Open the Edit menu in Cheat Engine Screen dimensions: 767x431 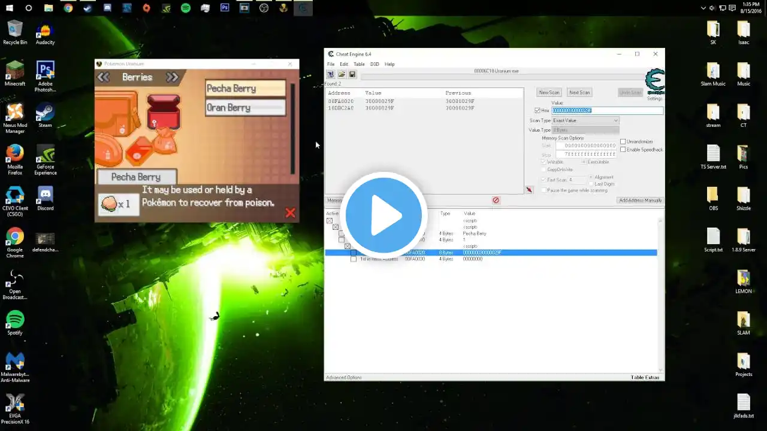[344, 64]
